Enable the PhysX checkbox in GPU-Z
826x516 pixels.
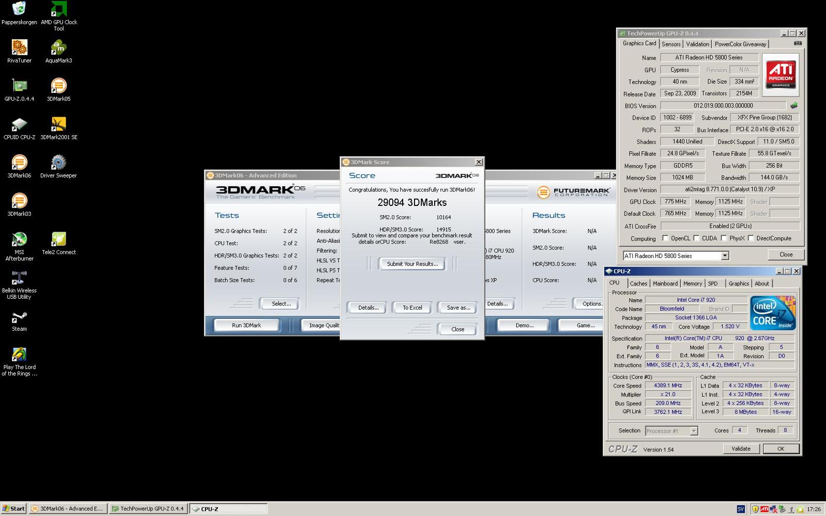click(724, 238)
